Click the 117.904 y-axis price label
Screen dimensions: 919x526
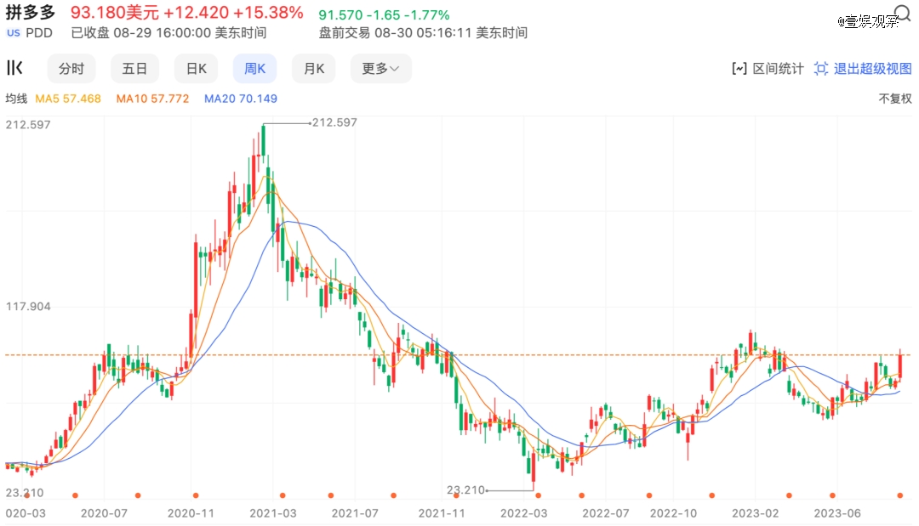coord(28,306)
